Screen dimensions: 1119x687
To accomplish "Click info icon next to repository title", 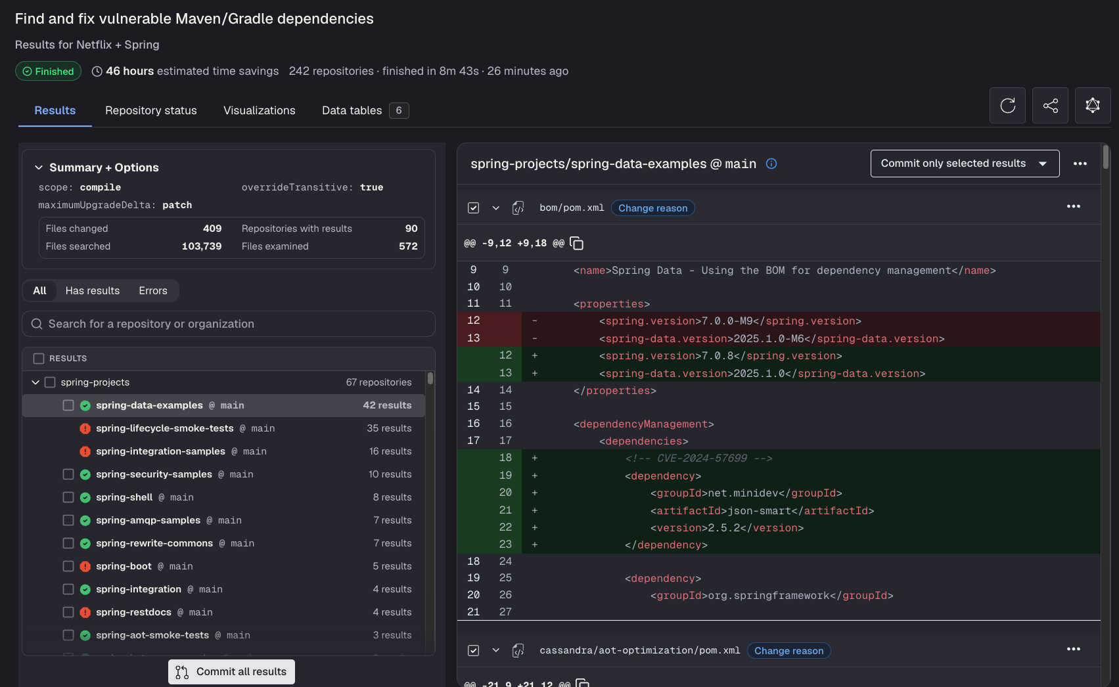I will tap(771, 164).
